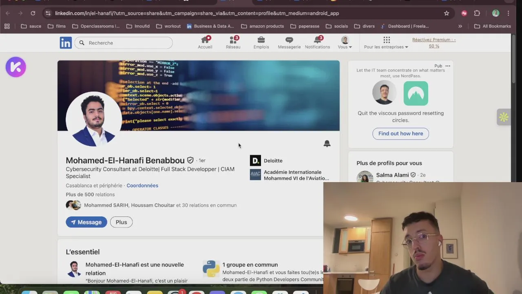Open the purple K extension bubble
The width and height of the screenshot is (522, 294).
click(16, 67)
